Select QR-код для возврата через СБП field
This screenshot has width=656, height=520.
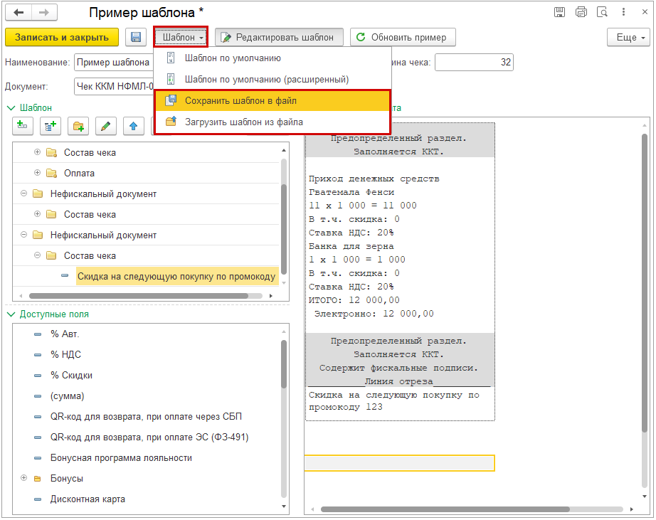coord(146,417)
